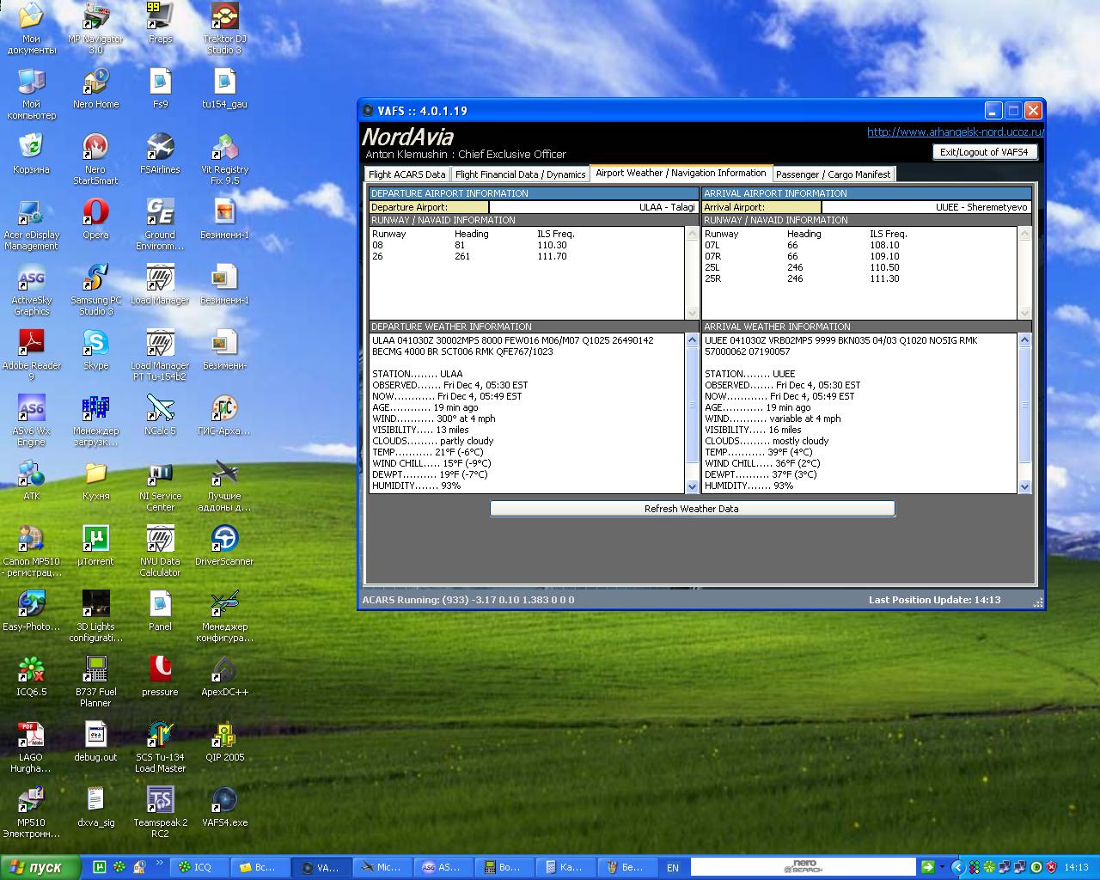1100x880 pixels.
Task: Open Teamspeak 2 RC2 shortcut
Action: (160, 812)
